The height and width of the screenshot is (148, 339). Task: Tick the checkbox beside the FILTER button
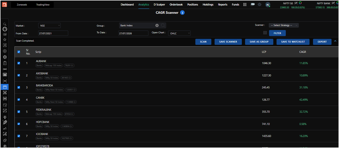click(265, 33)
